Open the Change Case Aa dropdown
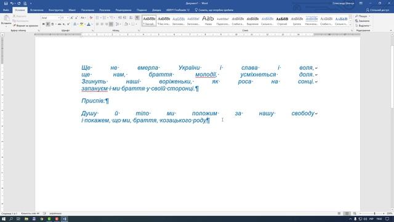394x222 pixels. tap(82, 18)
